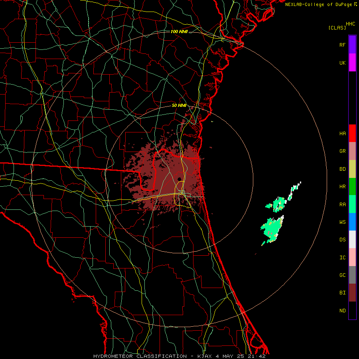Screen dimensions: 359x359
Task: Click the RA legend label
Action: pos(342,205)
